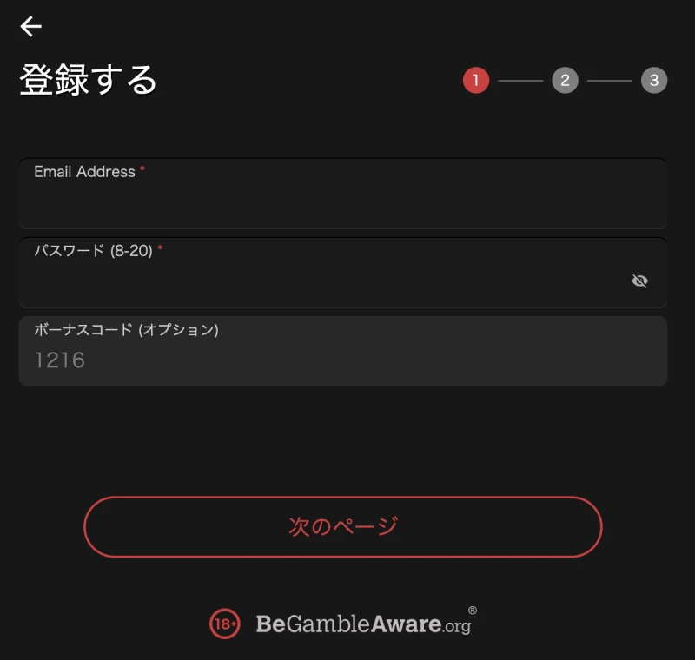Click the ボーナスコード (オプション) field
695x660 pixels.
pyautogui.click(x=343, y=351)
